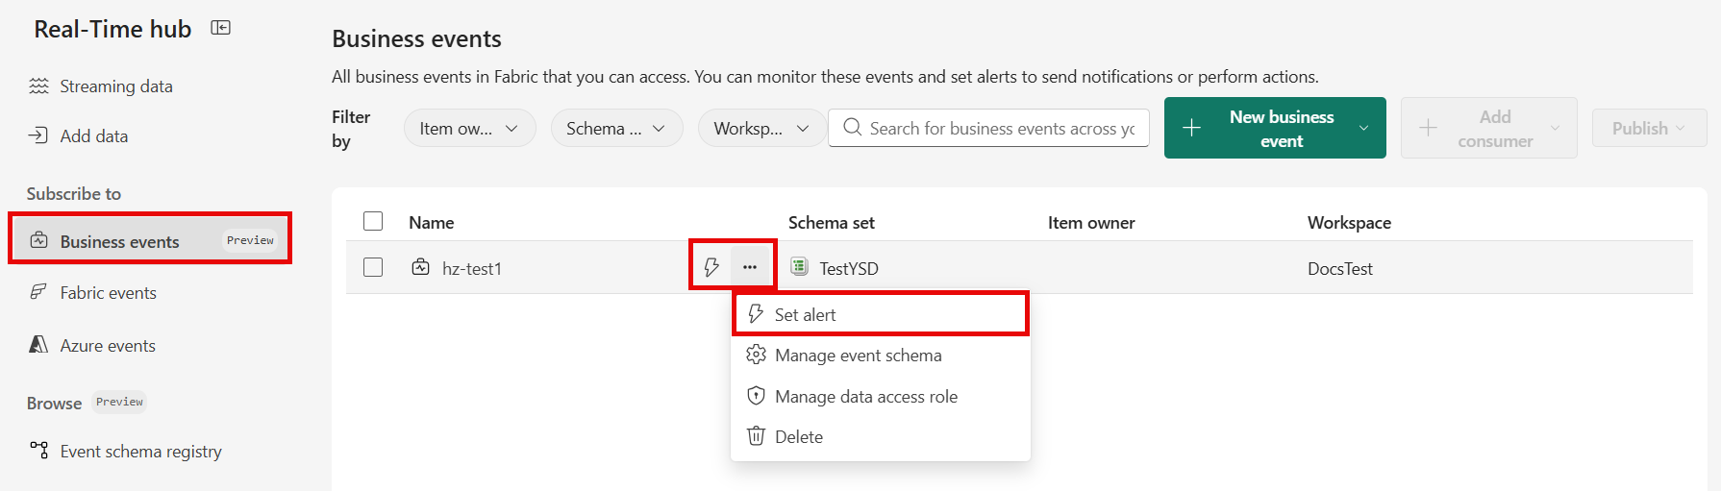The image size is (1721, 491).
Task: Click the TestYSD schema set icon
Action: coord(799,267)
